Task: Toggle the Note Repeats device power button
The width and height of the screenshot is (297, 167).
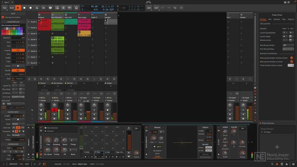Action: click(147, 128)
